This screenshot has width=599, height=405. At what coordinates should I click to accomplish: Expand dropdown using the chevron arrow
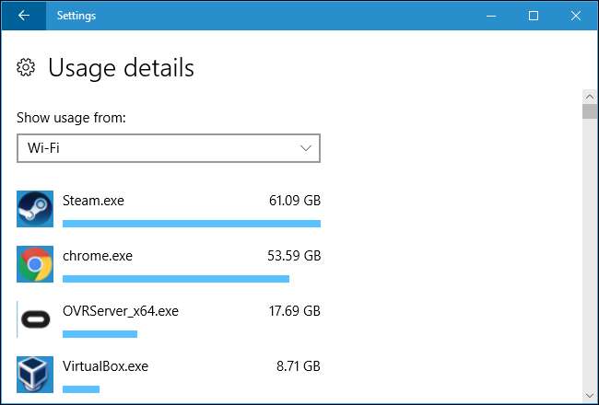coord(307,148)
